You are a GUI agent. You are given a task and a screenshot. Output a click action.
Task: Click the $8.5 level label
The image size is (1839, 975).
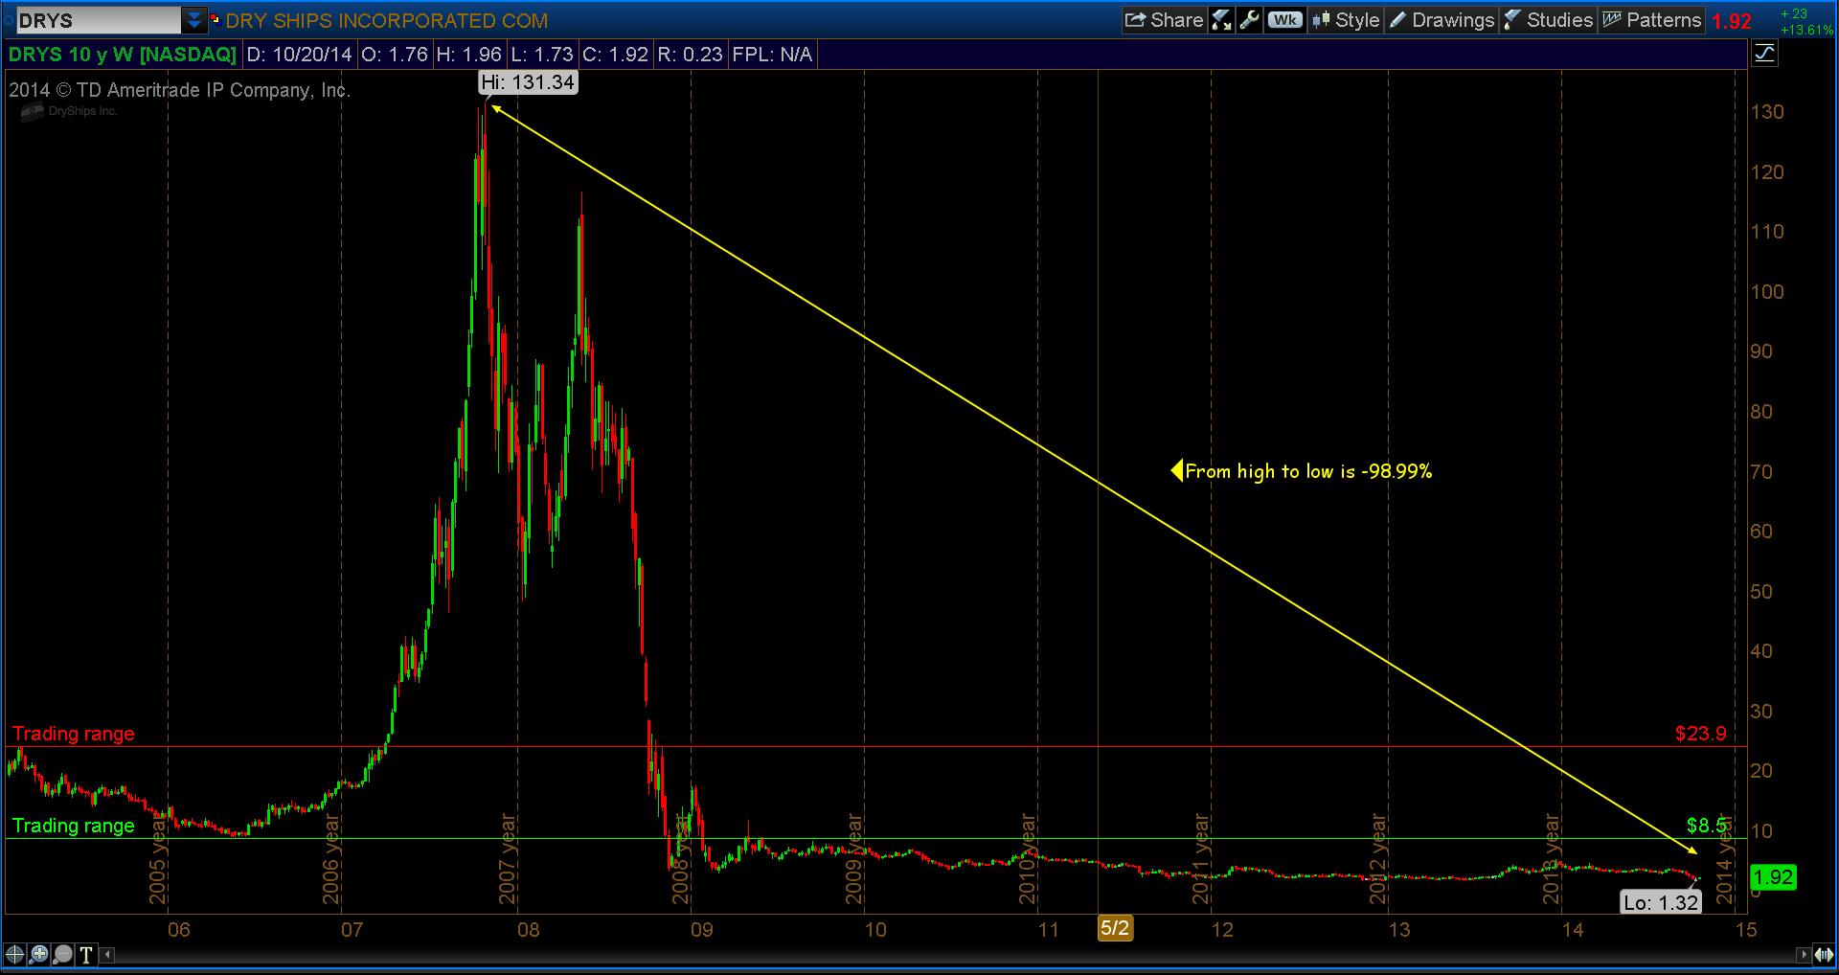[1707, 826]
